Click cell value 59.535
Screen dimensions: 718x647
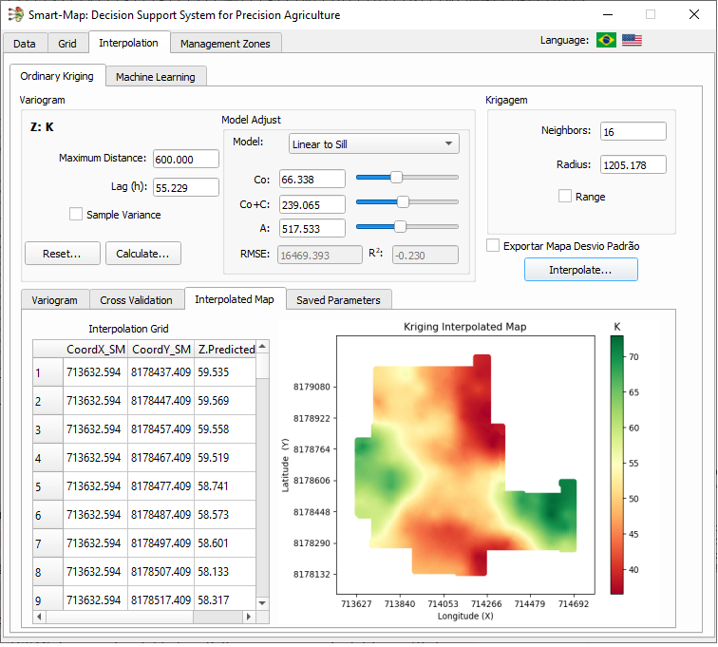(x=225, y=372)
